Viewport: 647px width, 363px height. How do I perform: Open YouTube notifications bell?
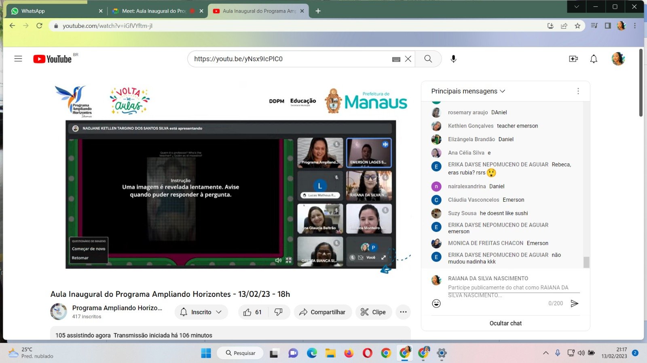[593, 59]
